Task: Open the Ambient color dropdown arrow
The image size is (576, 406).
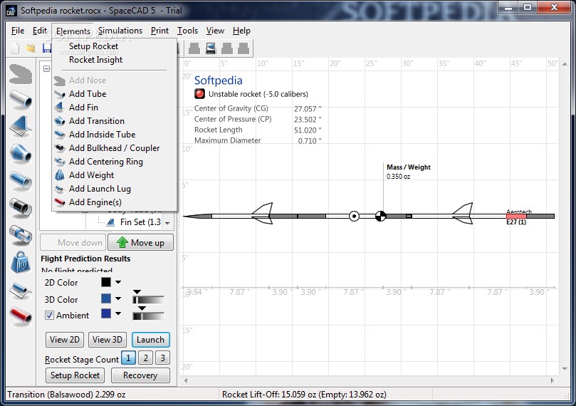Action: pos(118,314)
